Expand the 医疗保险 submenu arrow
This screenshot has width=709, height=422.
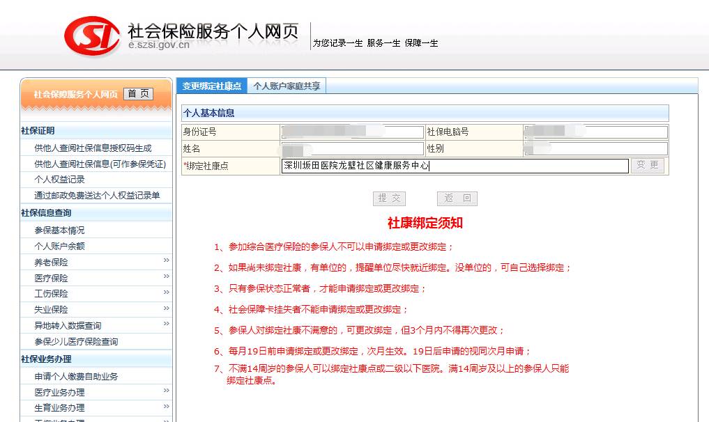pyautogui.click(x=167, y=276)
